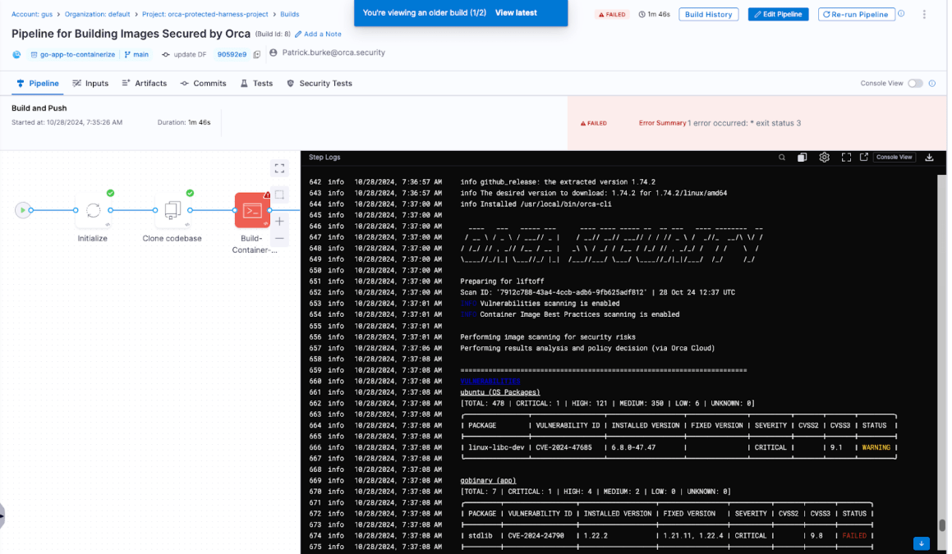The width and height of the screenshot is (952, 554).
Task: Jump to bottom of logs arrow
Action: pyautogui.click(x=921, y=543)
